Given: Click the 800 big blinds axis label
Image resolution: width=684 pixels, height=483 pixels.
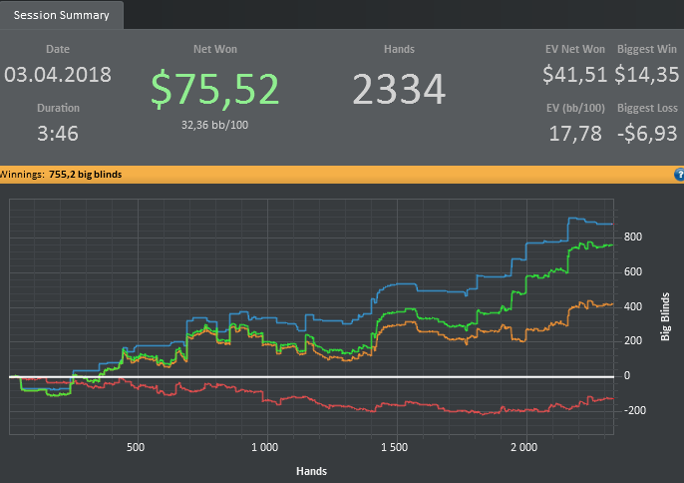Looking at the screenshot, I should tap(633, 237).
